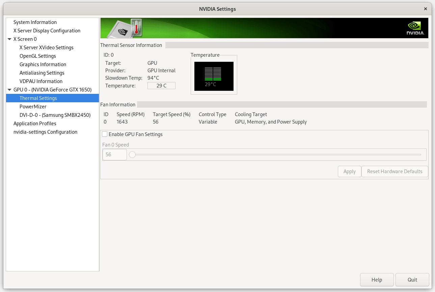Select Thermal Settings in the sidebar
The height and width of the screenshot is (292, 435).
click(x=38, y=98)
